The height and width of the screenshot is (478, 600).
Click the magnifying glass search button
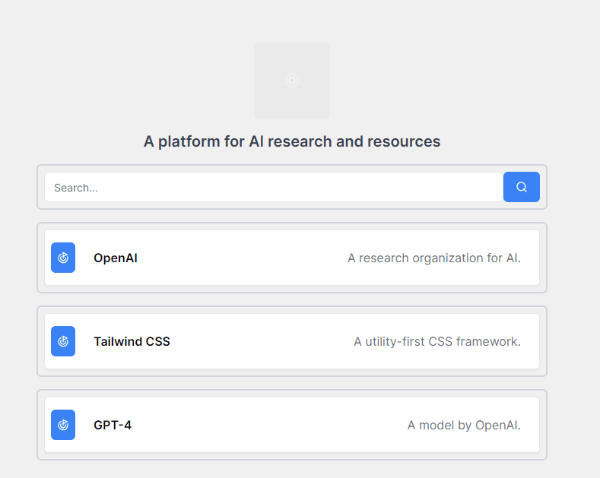point(521,187)
